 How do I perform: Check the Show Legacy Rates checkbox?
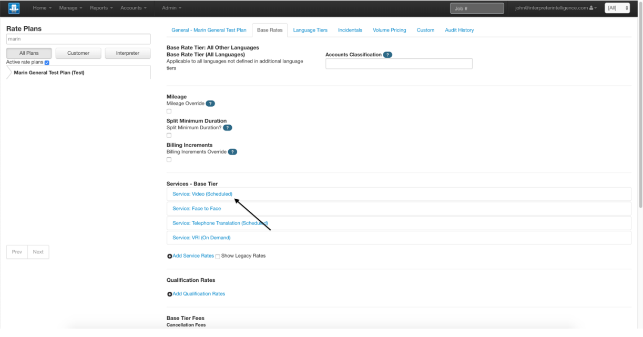click(217, 256)
